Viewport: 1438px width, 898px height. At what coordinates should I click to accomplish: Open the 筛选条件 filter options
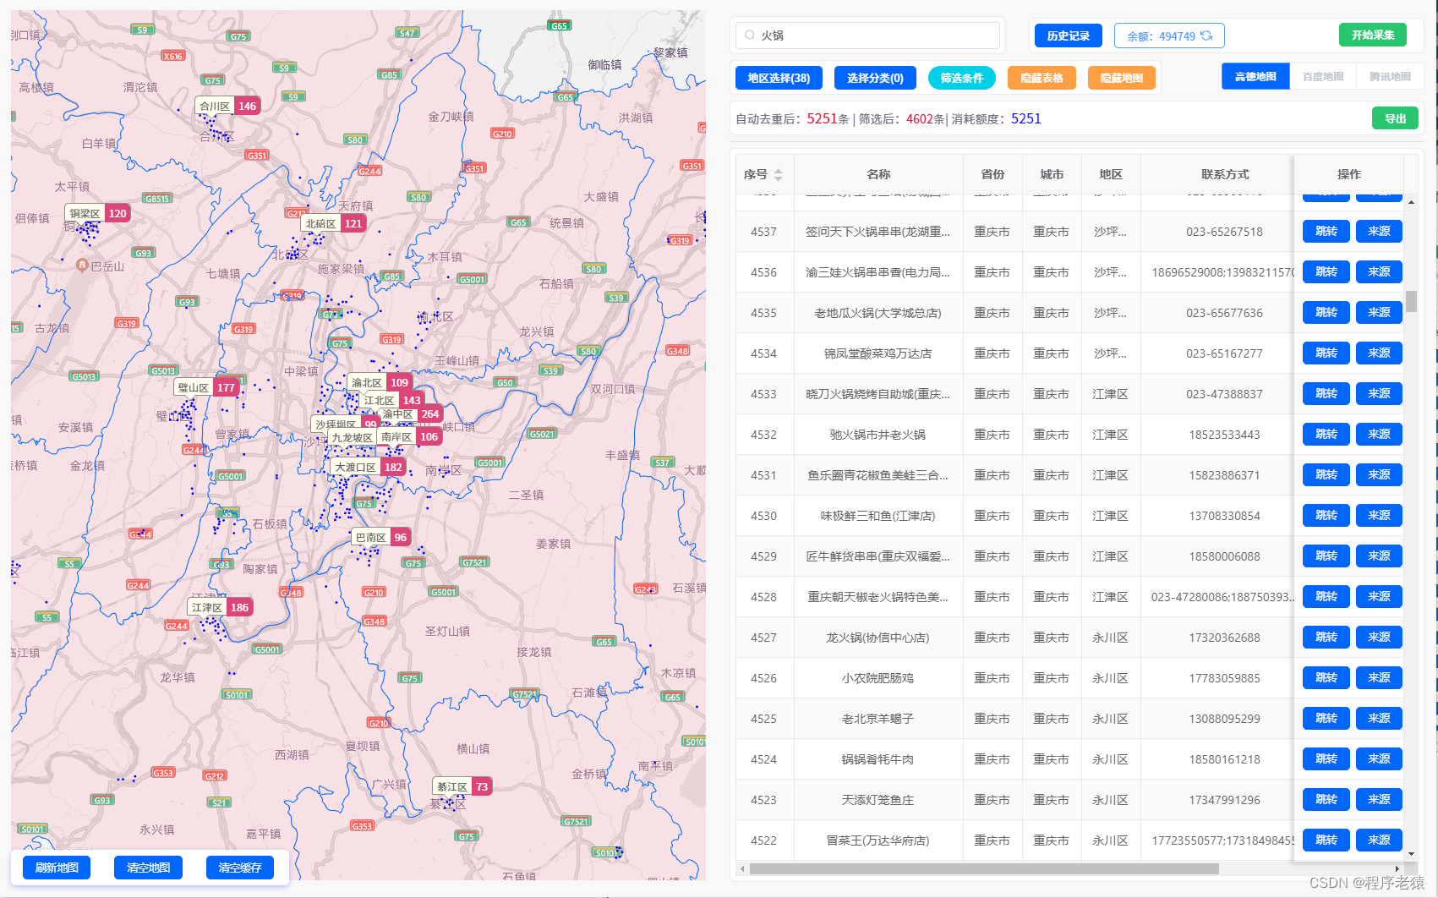click(962, 78)
